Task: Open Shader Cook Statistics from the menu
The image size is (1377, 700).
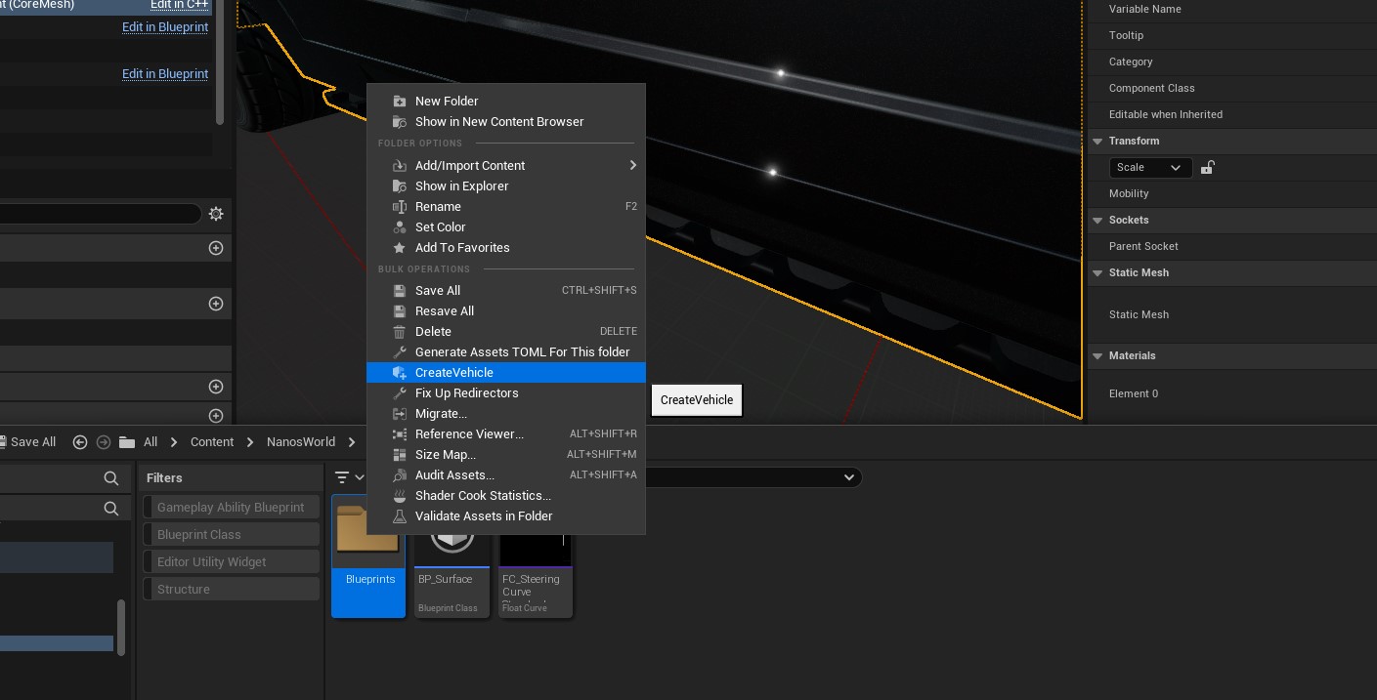Action: pyautogui.click(x=483, y=496)
